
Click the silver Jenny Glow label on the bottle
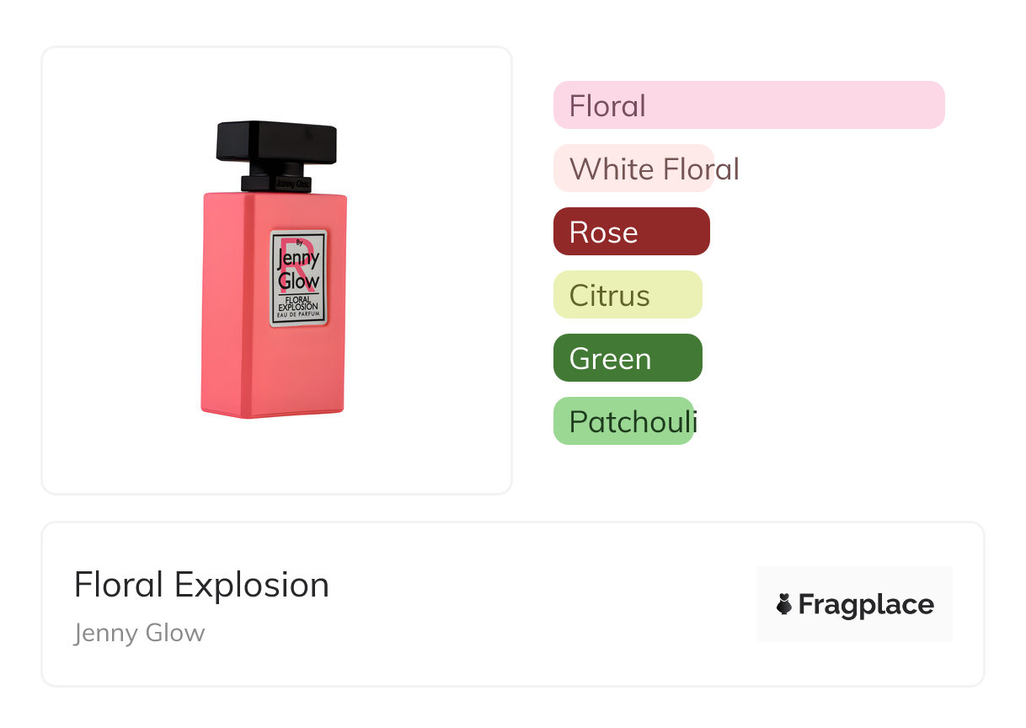(298, 277)
